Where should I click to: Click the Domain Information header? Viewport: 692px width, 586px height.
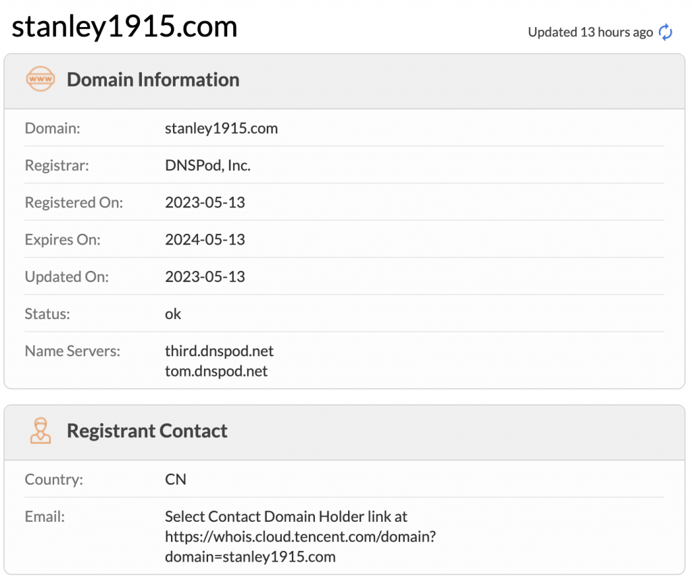coord(153,80)
